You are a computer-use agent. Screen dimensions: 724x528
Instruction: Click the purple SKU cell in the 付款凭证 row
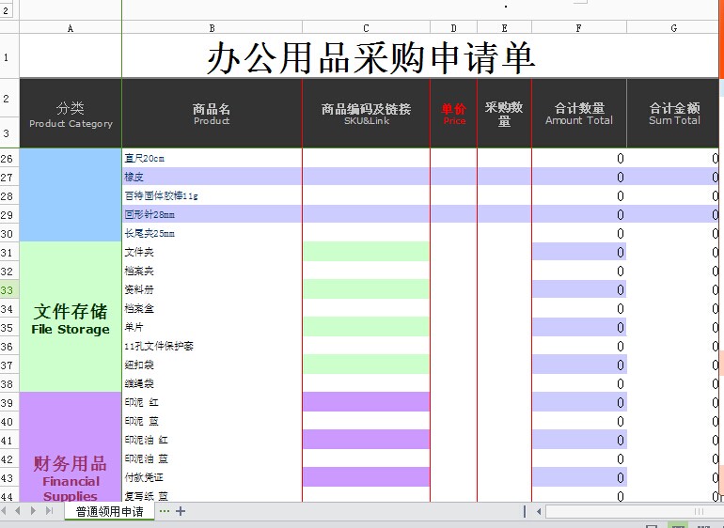coord(366,477)
